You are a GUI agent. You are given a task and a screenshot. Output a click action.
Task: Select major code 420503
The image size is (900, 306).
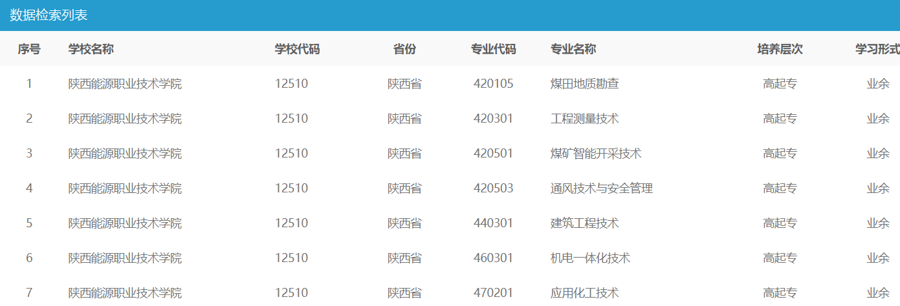pyautogui.click(x=494, y=189)
